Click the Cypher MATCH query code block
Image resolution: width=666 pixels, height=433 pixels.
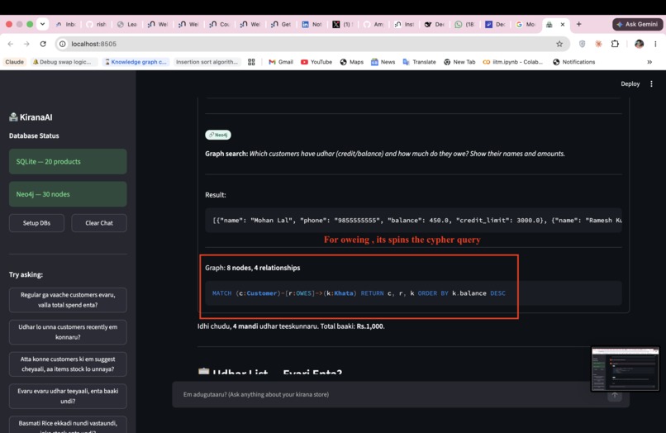413,293
